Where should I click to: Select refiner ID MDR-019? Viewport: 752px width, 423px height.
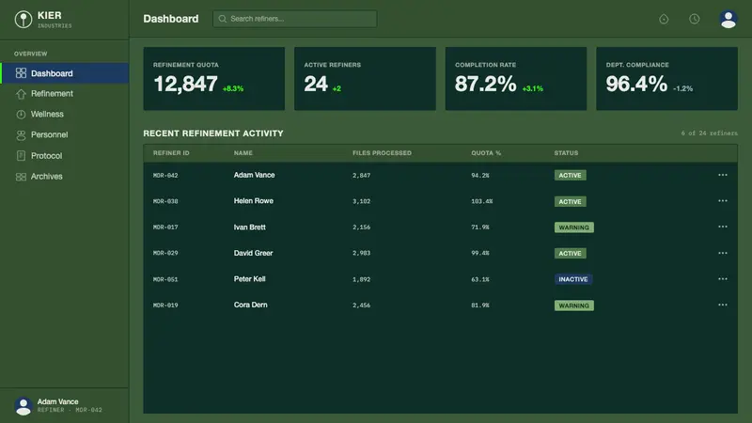click(x=165, y=305)
